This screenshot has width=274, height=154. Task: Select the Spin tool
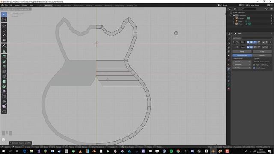tap(4, 86)
